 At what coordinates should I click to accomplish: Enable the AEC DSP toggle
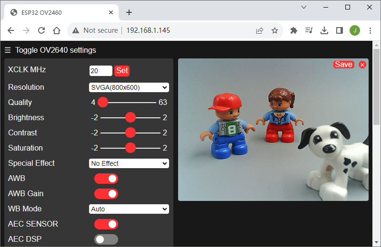click(106, 239)
